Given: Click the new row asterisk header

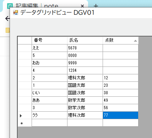Looking at the screenshot, I should [22, 123].
